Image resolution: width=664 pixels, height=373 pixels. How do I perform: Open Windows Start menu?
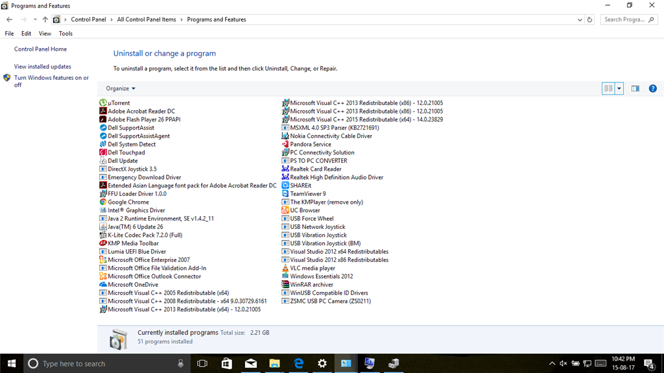pos(12,363)
